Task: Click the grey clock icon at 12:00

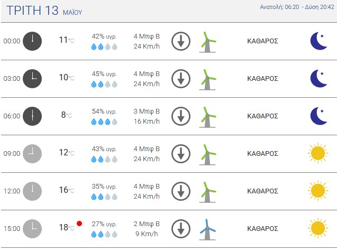Action: [32, 191]
